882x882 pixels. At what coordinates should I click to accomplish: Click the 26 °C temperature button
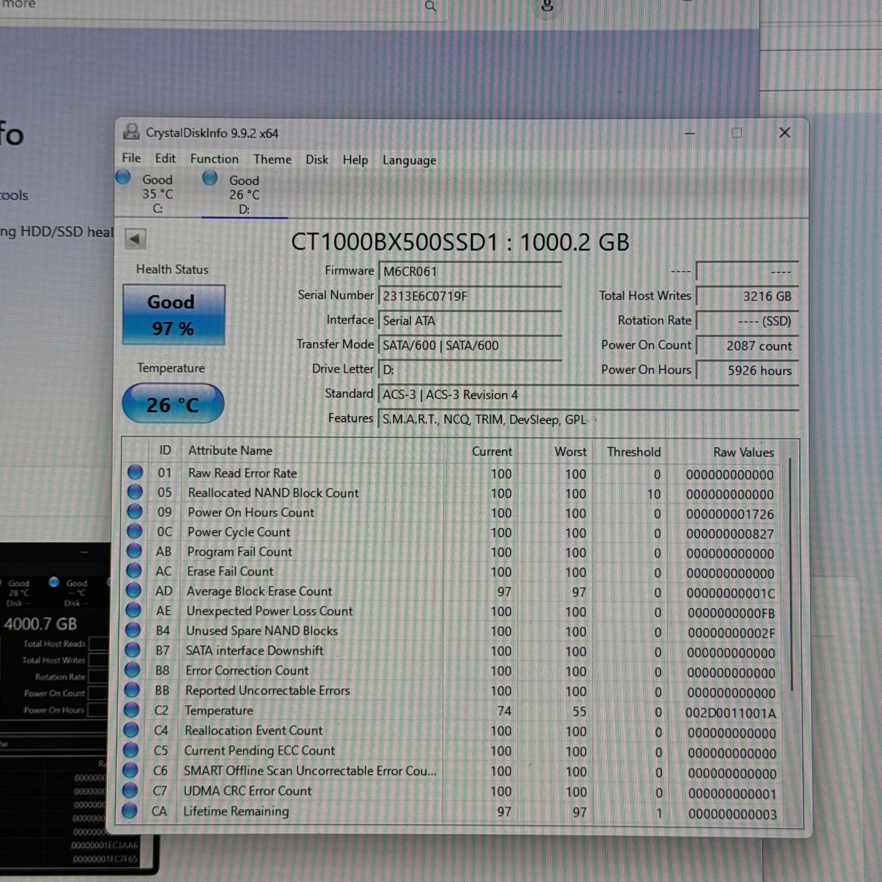(173, 404)
